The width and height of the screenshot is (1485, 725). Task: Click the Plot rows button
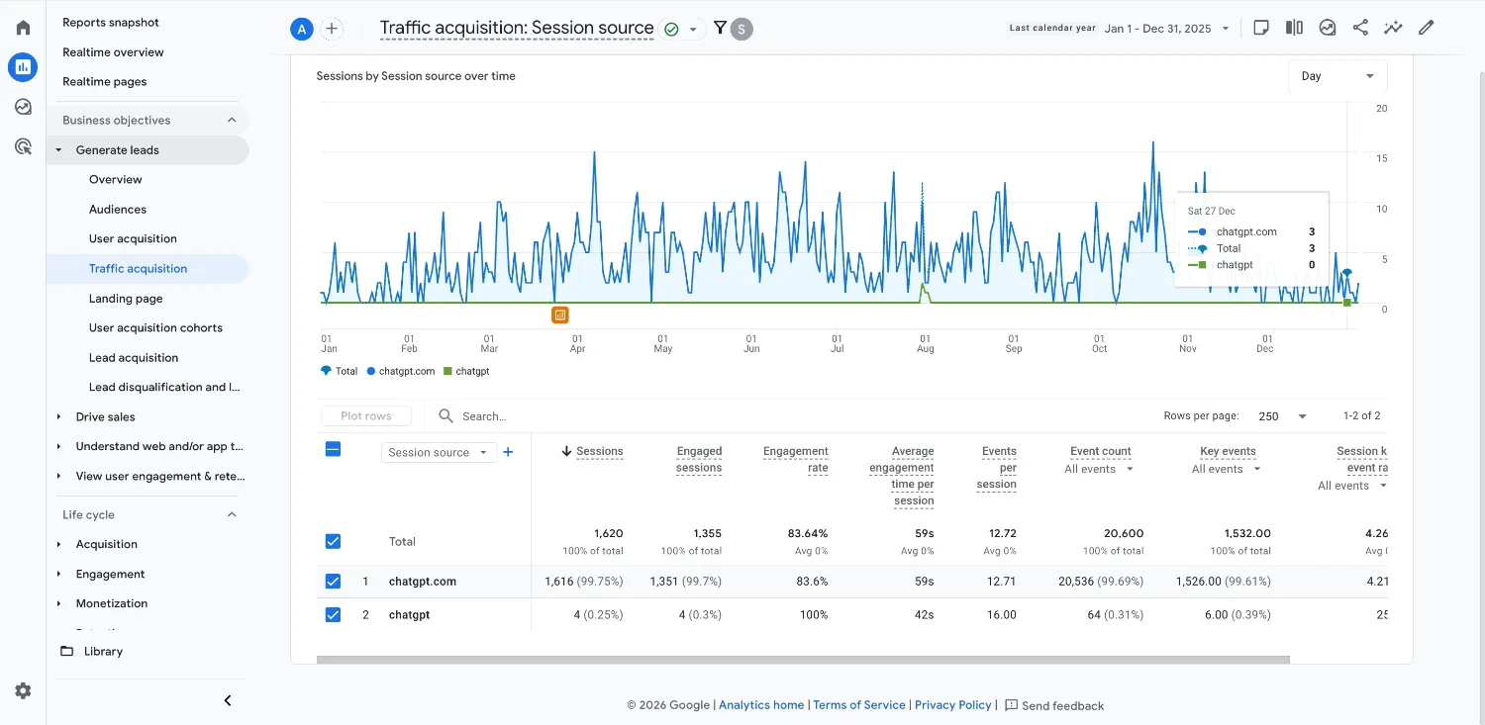pyautogui.click(x=365, y=415)
